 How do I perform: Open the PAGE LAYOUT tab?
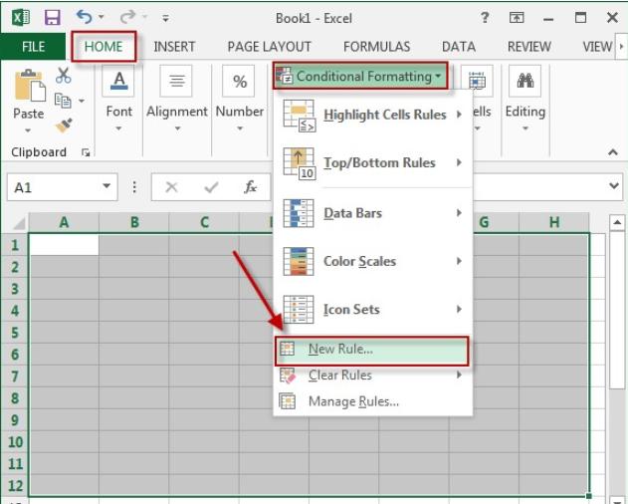269,47
